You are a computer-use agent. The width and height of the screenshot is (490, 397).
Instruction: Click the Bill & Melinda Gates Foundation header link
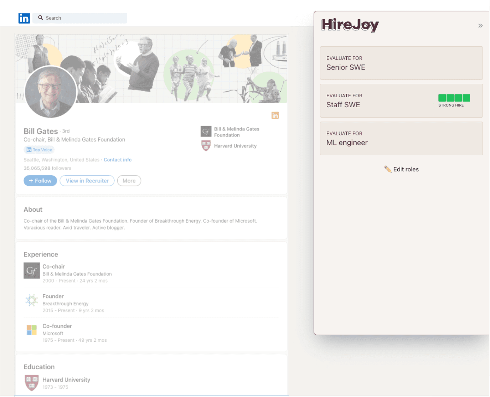pyautogui.click(x=237, y=132)
